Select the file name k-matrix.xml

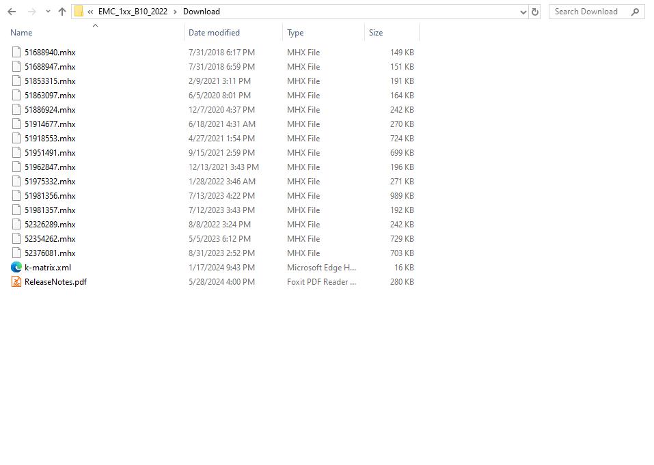pos(48,268)
